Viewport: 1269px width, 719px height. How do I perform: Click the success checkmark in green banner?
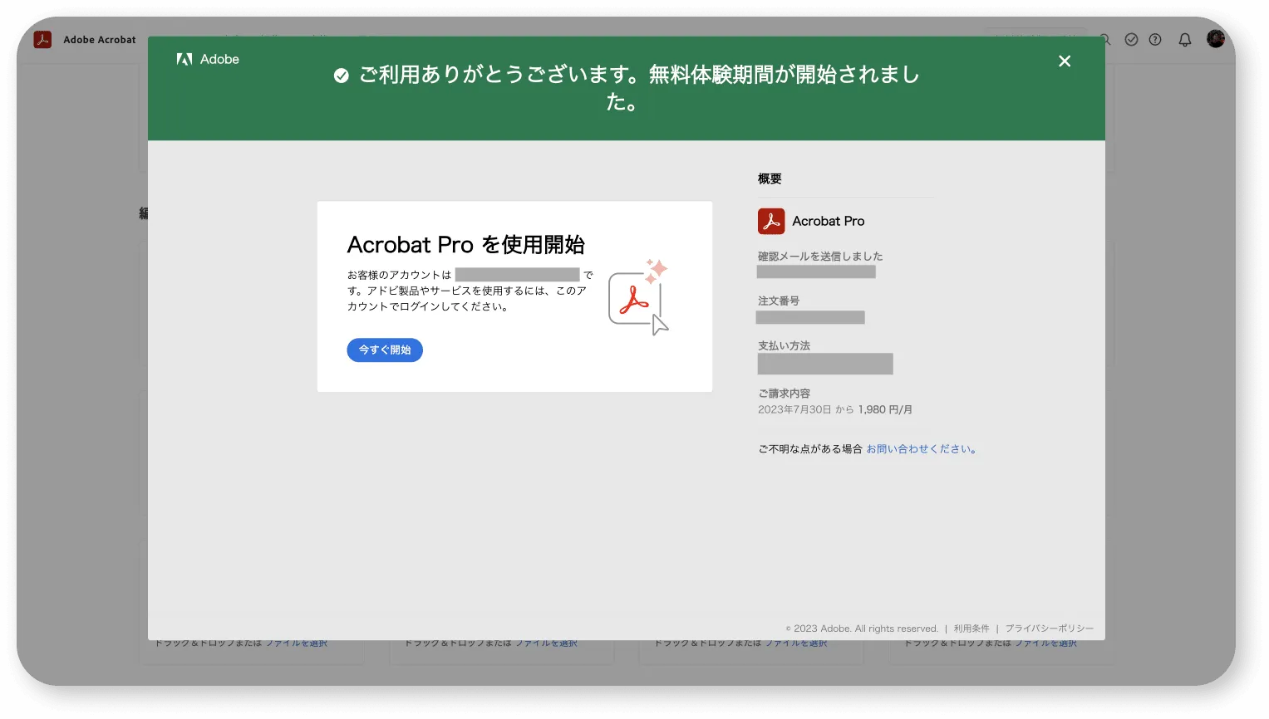tap(341, 76)
